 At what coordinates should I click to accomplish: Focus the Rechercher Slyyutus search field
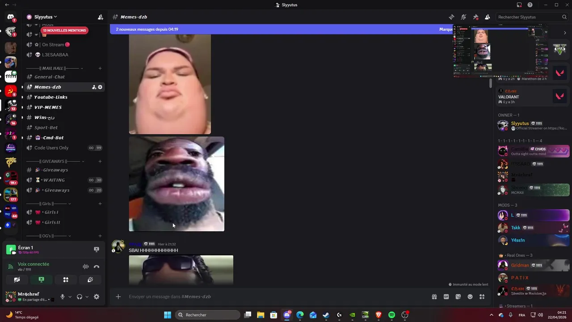(532, 17)
